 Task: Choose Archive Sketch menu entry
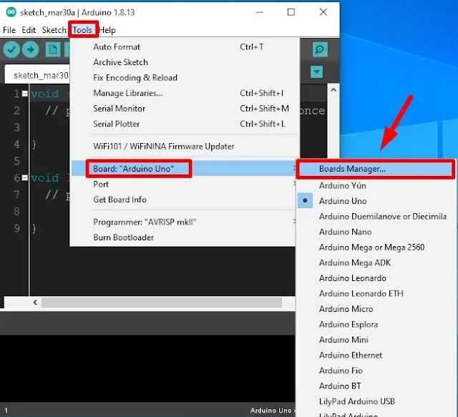(x=183, y=62)
